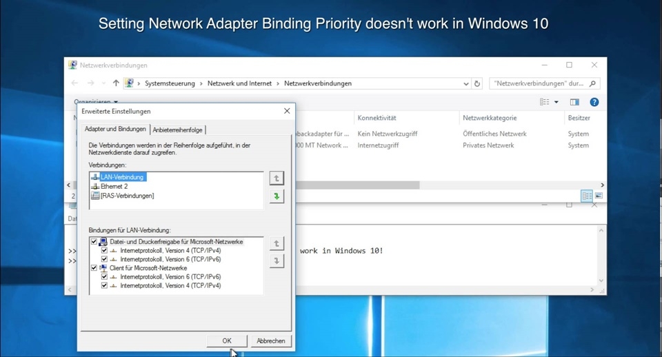Open the recent locations dropdown arrow

[x=104, y=83]
